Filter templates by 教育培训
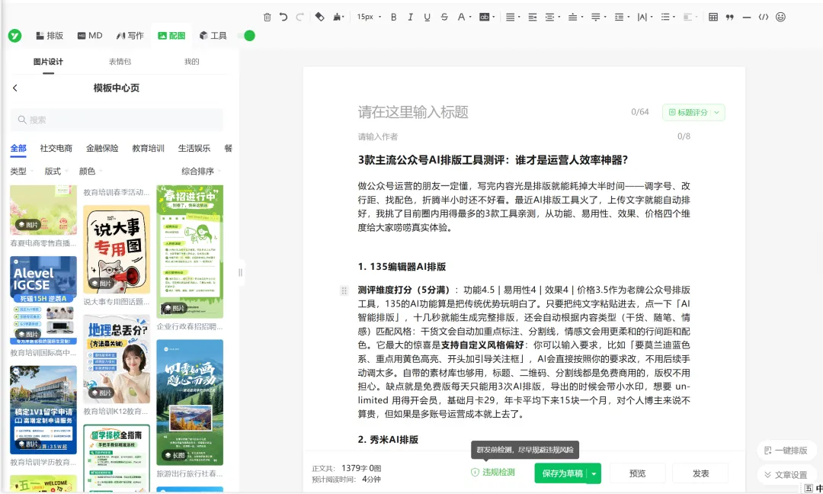 tap(148, 148)
